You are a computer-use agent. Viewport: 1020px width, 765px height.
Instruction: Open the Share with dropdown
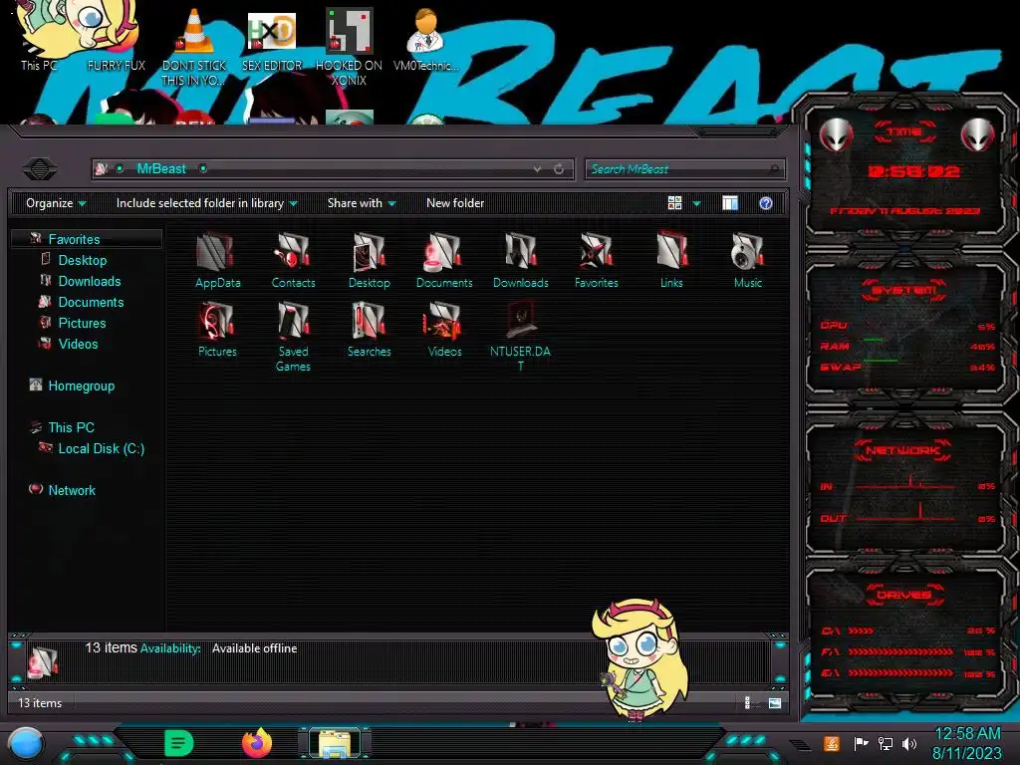[362, 203]
